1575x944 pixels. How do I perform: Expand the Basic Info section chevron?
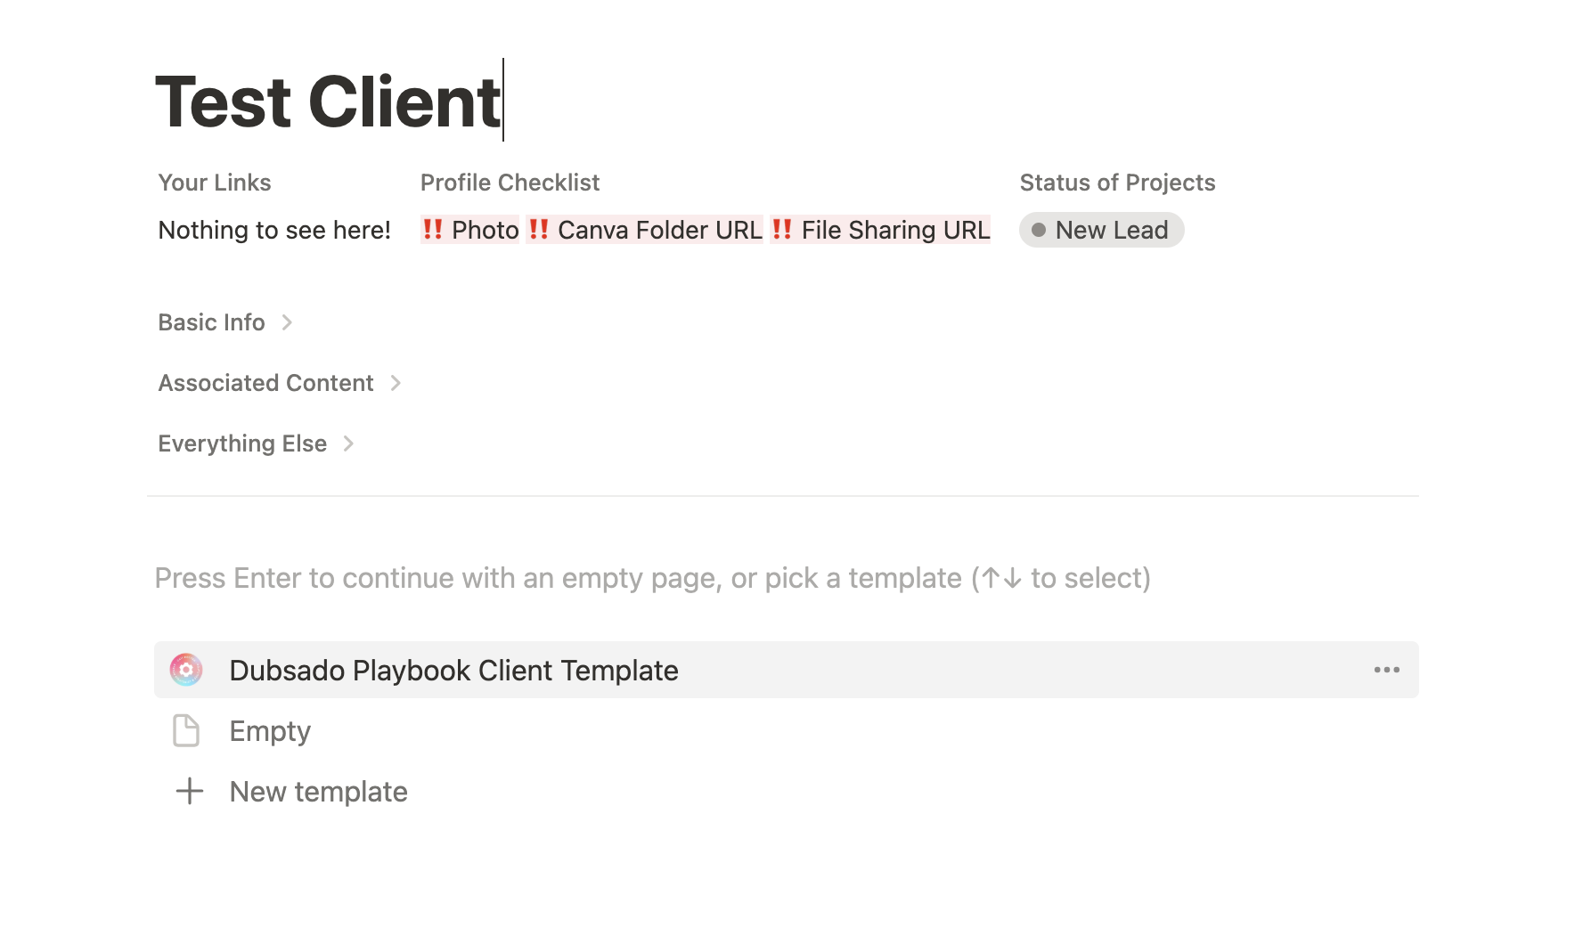pos(287,322)
